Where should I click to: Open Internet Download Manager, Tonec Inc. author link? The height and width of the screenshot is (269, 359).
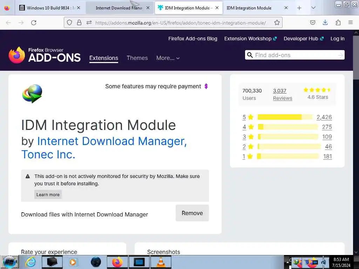(104, 148)
